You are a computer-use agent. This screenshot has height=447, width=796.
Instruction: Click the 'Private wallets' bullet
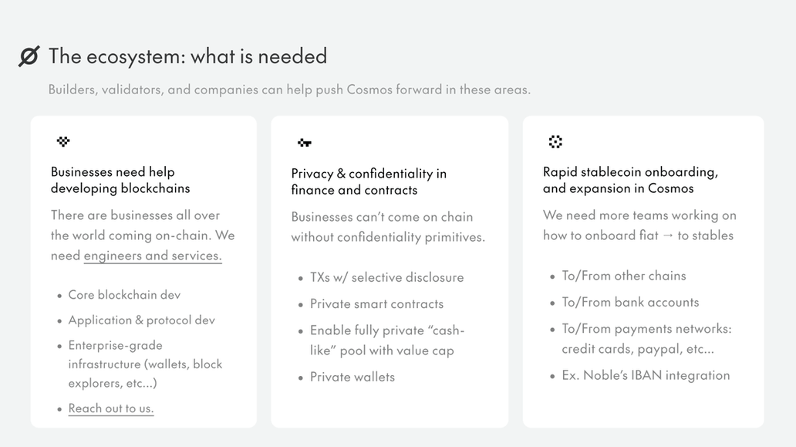[352, 377]
